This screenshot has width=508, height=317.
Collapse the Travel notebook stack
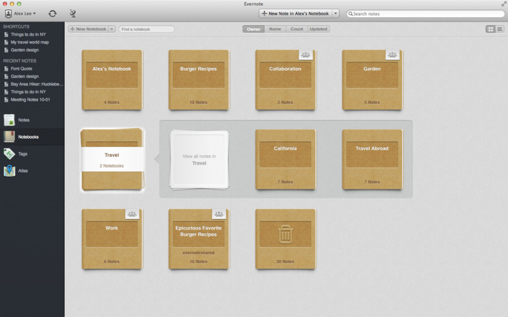tap(112, 160)
